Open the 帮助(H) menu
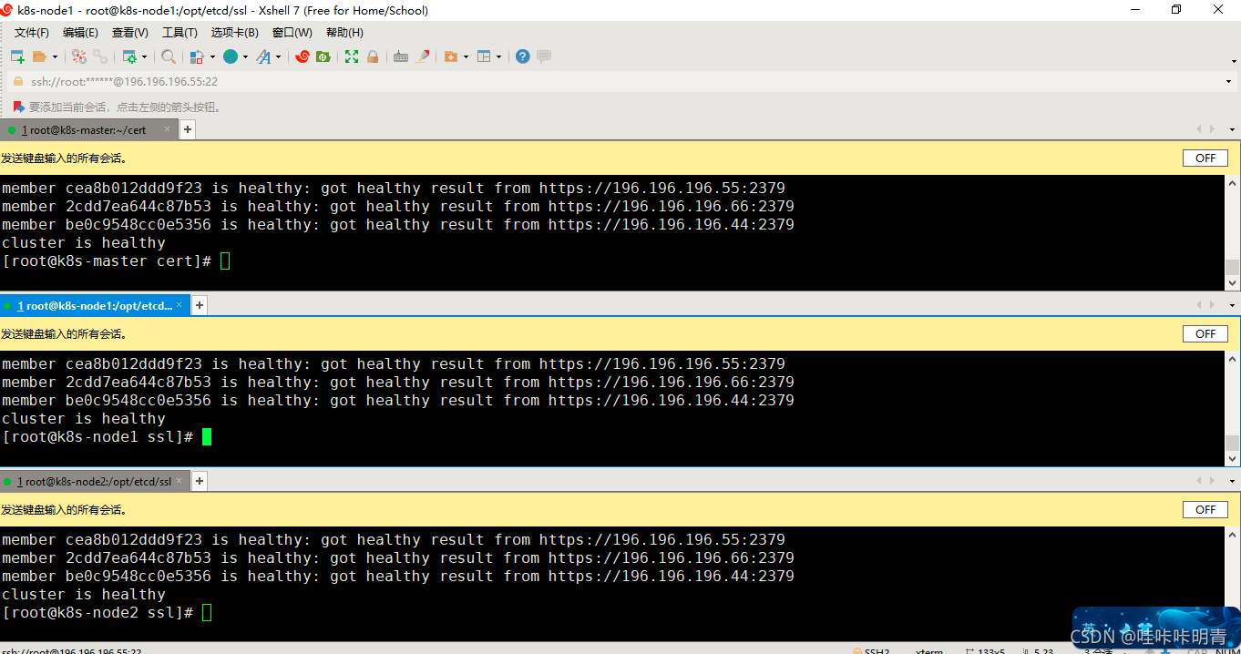The width and height of the screenshot is (1241, 654). (x=344, y=33)
